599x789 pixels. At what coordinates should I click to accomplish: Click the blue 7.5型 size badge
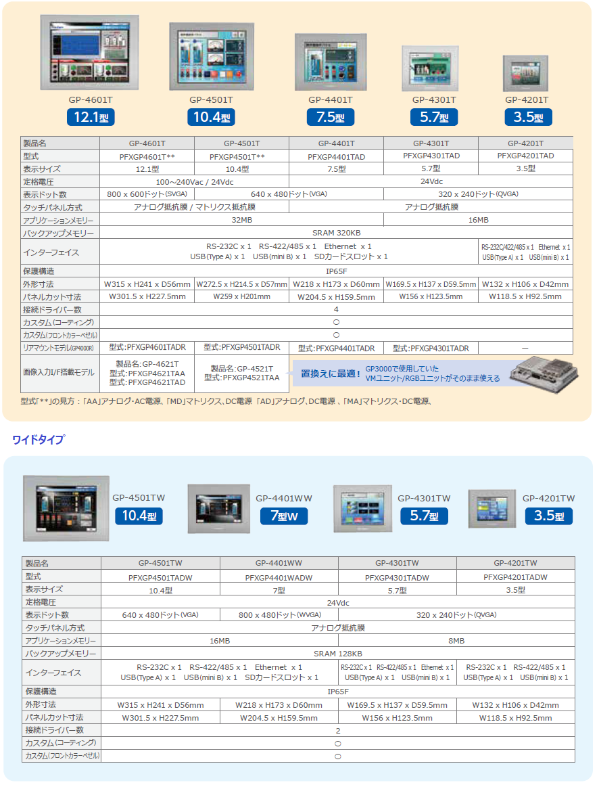coord(330,117)
